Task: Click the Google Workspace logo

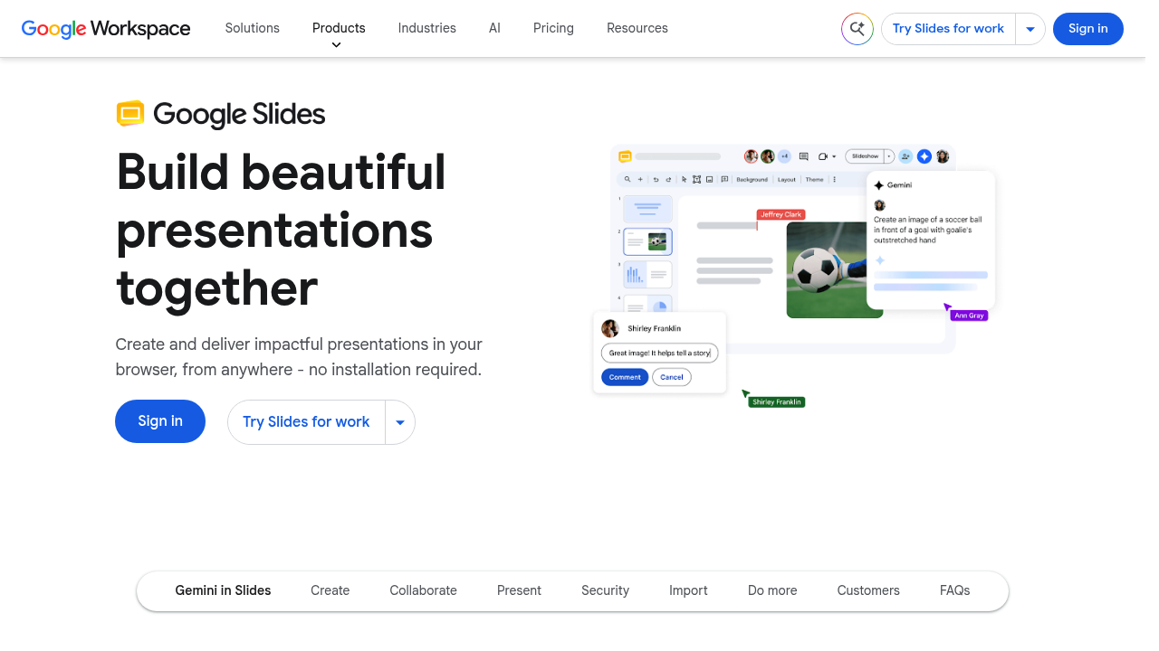Action: click(x=106, y=28)
